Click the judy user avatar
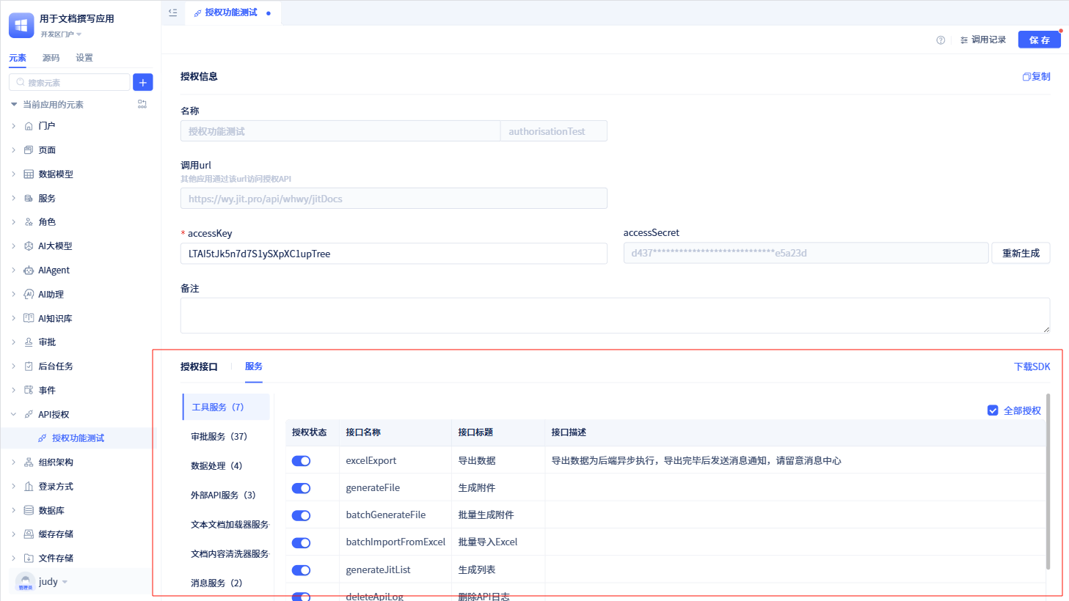Viewport: 1069px width, 601px height. tap(25, 582)
